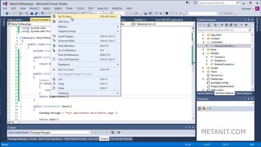Click the Categorized icon in Properties panel
The width and height of the screenshot is (261, 147).
point(199,109)
